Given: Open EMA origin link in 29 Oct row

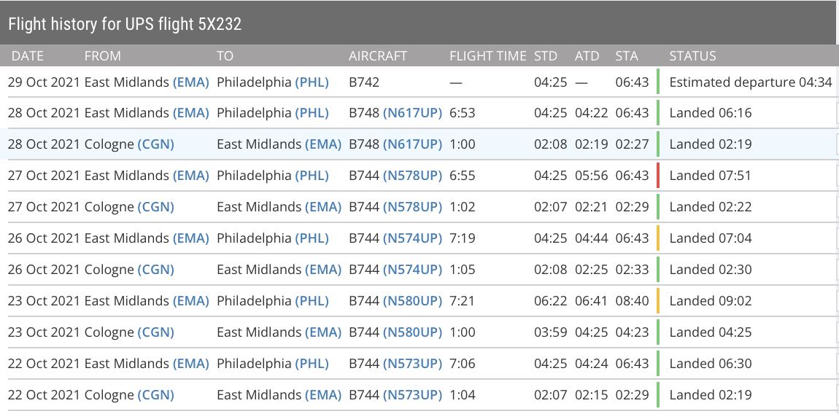Looking at the screenshot, I should 191,82.
